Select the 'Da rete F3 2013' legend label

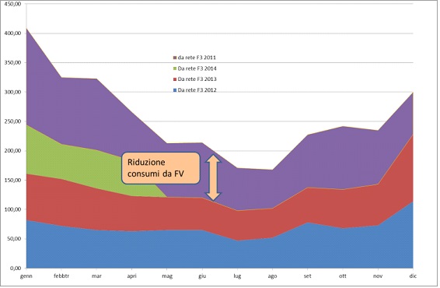pyautogui.click(x=197, y=79)
